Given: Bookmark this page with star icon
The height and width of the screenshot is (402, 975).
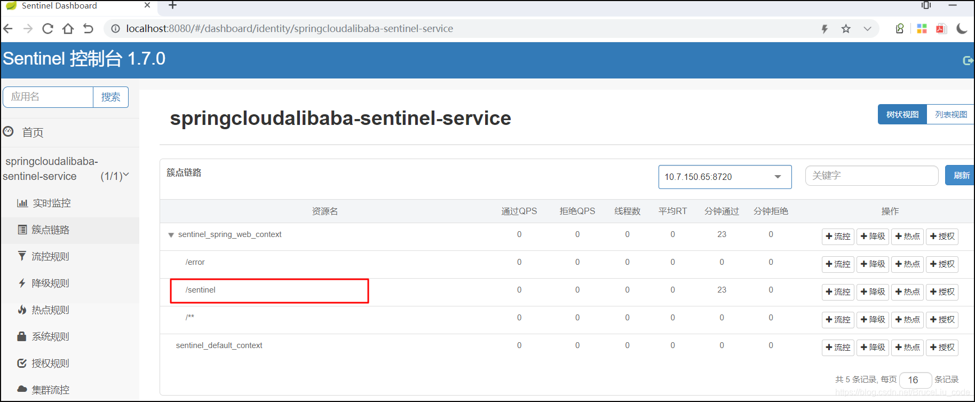Looking at the screenshot, I should tap(846, 29).
